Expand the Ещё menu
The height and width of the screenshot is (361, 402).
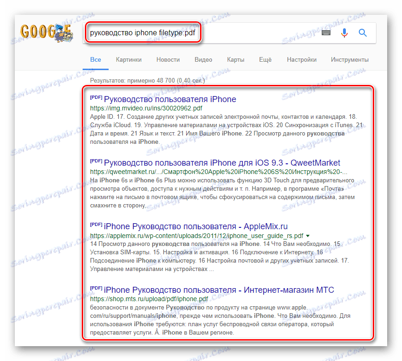point(266,60)
